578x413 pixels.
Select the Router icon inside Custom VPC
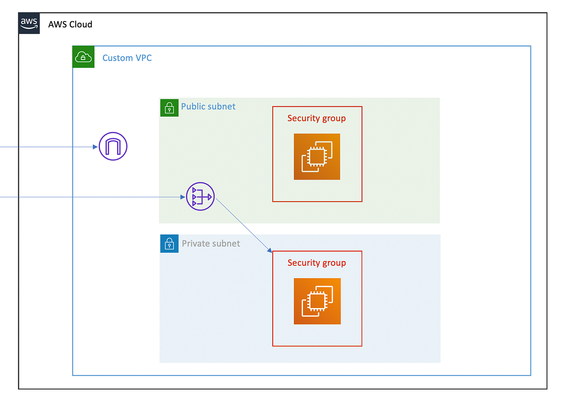pos(199,196)
